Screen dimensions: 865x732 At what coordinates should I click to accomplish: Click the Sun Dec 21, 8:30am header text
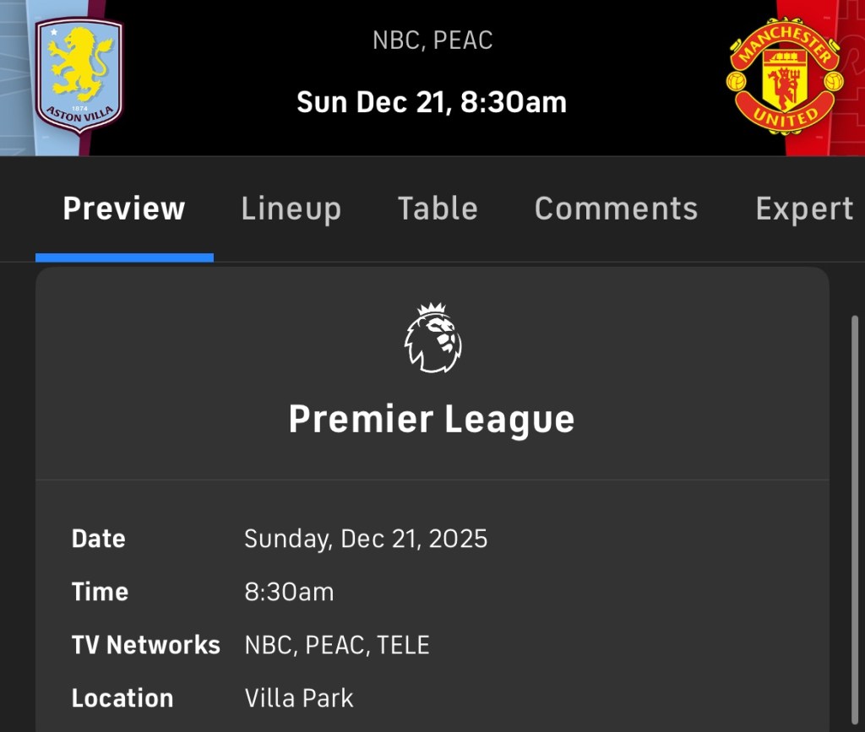(432, 102)
